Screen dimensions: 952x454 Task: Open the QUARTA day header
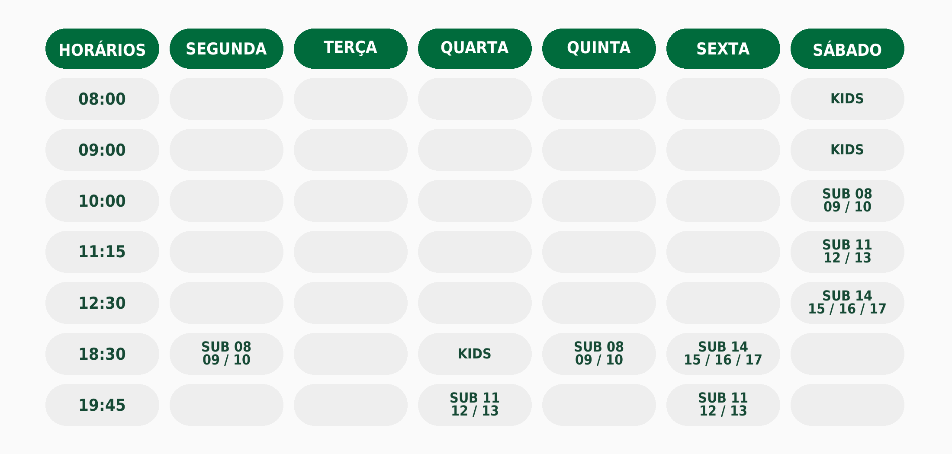pos(475,49)
